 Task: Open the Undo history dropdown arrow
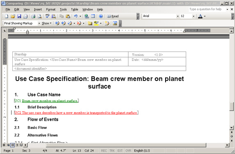coord(81,16)
